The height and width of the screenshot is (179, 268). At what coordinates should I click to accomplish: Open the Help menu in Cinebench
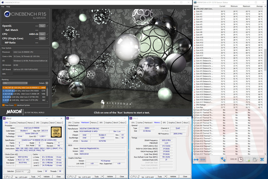8,7
